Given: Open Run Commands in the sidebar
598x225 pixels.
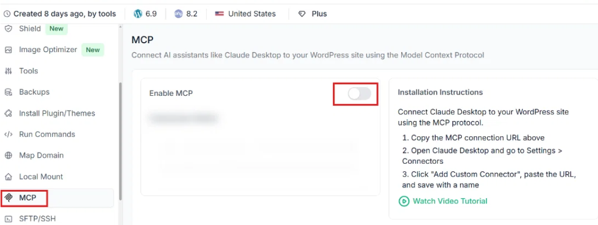Looking at the screenshot, I should click(x=47, y=134).
